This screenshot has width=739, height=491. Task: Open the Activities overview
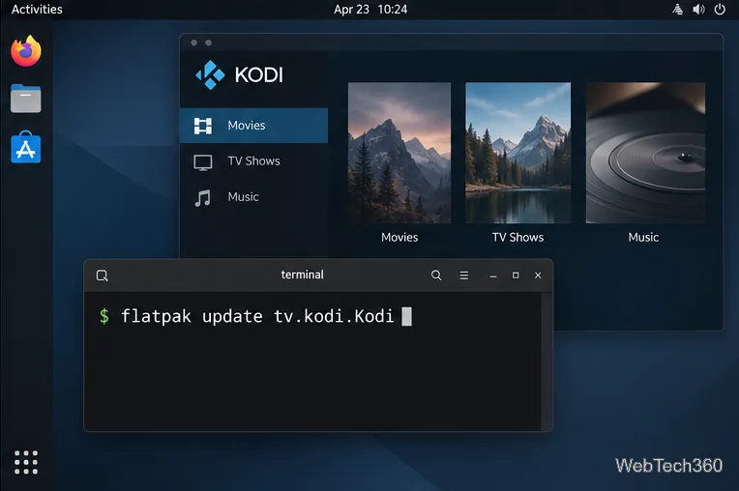(x=37, y=10)
